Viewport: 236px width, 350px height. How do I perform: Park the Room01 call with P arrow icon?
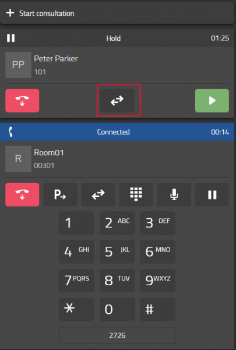click(x=60, y=195)
